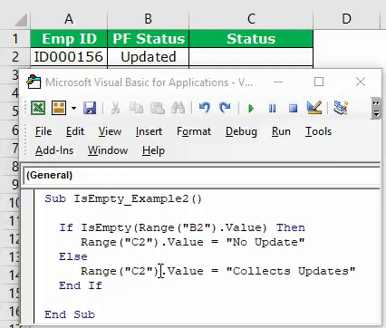Click the Find binoculars icon

click(178, 108)
